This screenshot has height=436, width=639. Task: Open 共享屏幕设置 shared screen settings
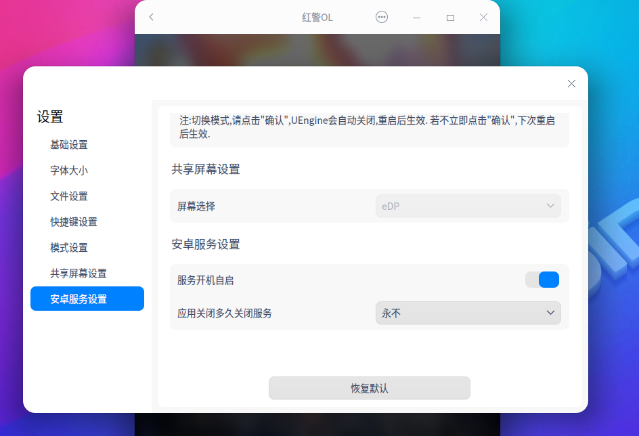click(77, 273)
